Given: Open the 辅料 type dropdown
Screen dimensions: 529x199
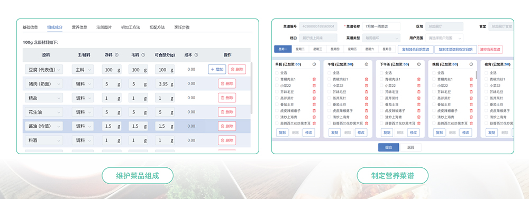Looking at the screenshot, I should pos(83,83).
